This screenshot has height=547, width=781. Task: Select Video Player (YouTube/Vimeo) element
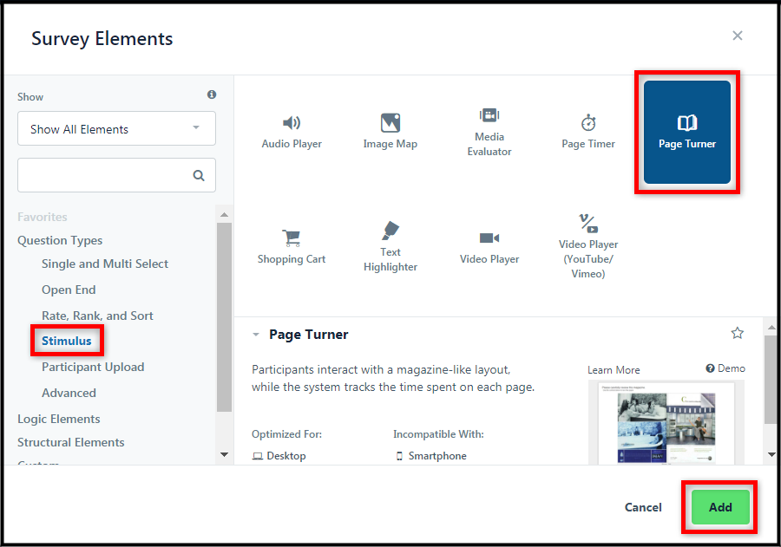(x=588, y=247)
